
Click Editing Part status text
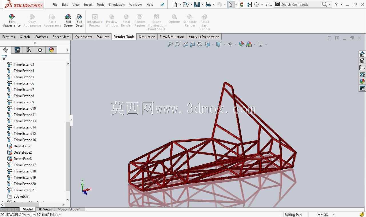(293, 215)
